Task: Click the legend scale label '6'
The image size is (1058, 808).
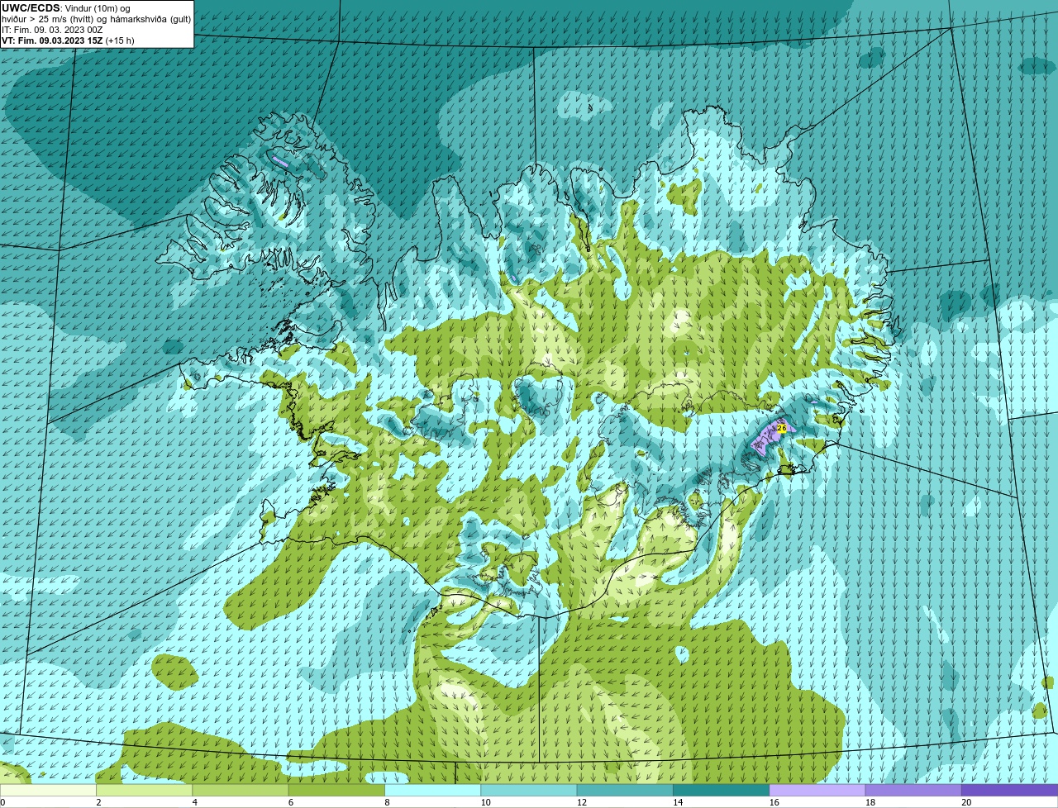Action: [x=290, y=802]
